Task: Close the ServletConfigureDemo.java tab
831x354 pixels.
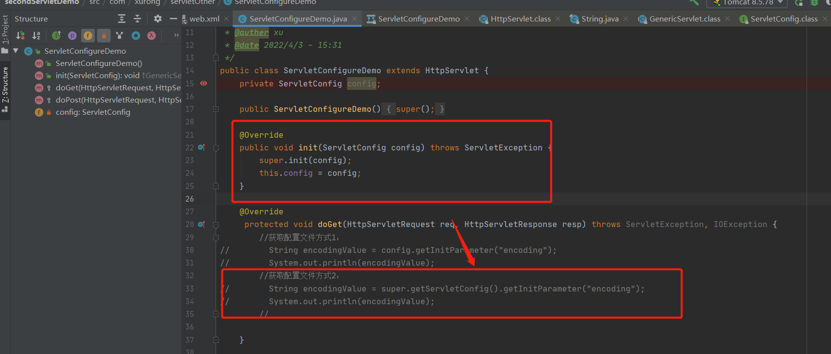Action: 354,19
